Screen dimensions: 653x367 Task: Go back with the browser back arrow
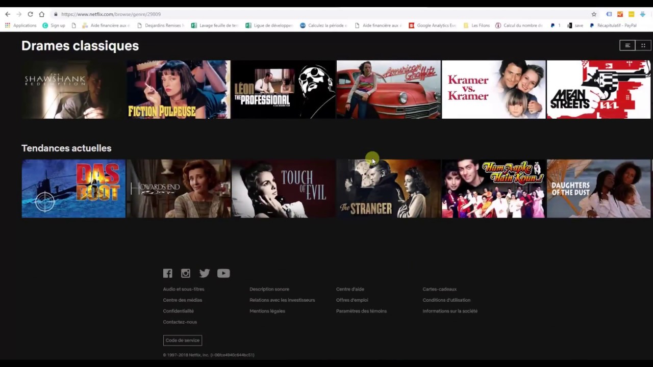[7, 14]
